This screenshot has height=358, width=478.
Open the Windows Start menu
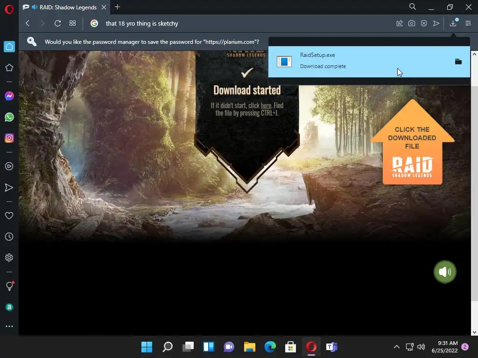(147, 347)
